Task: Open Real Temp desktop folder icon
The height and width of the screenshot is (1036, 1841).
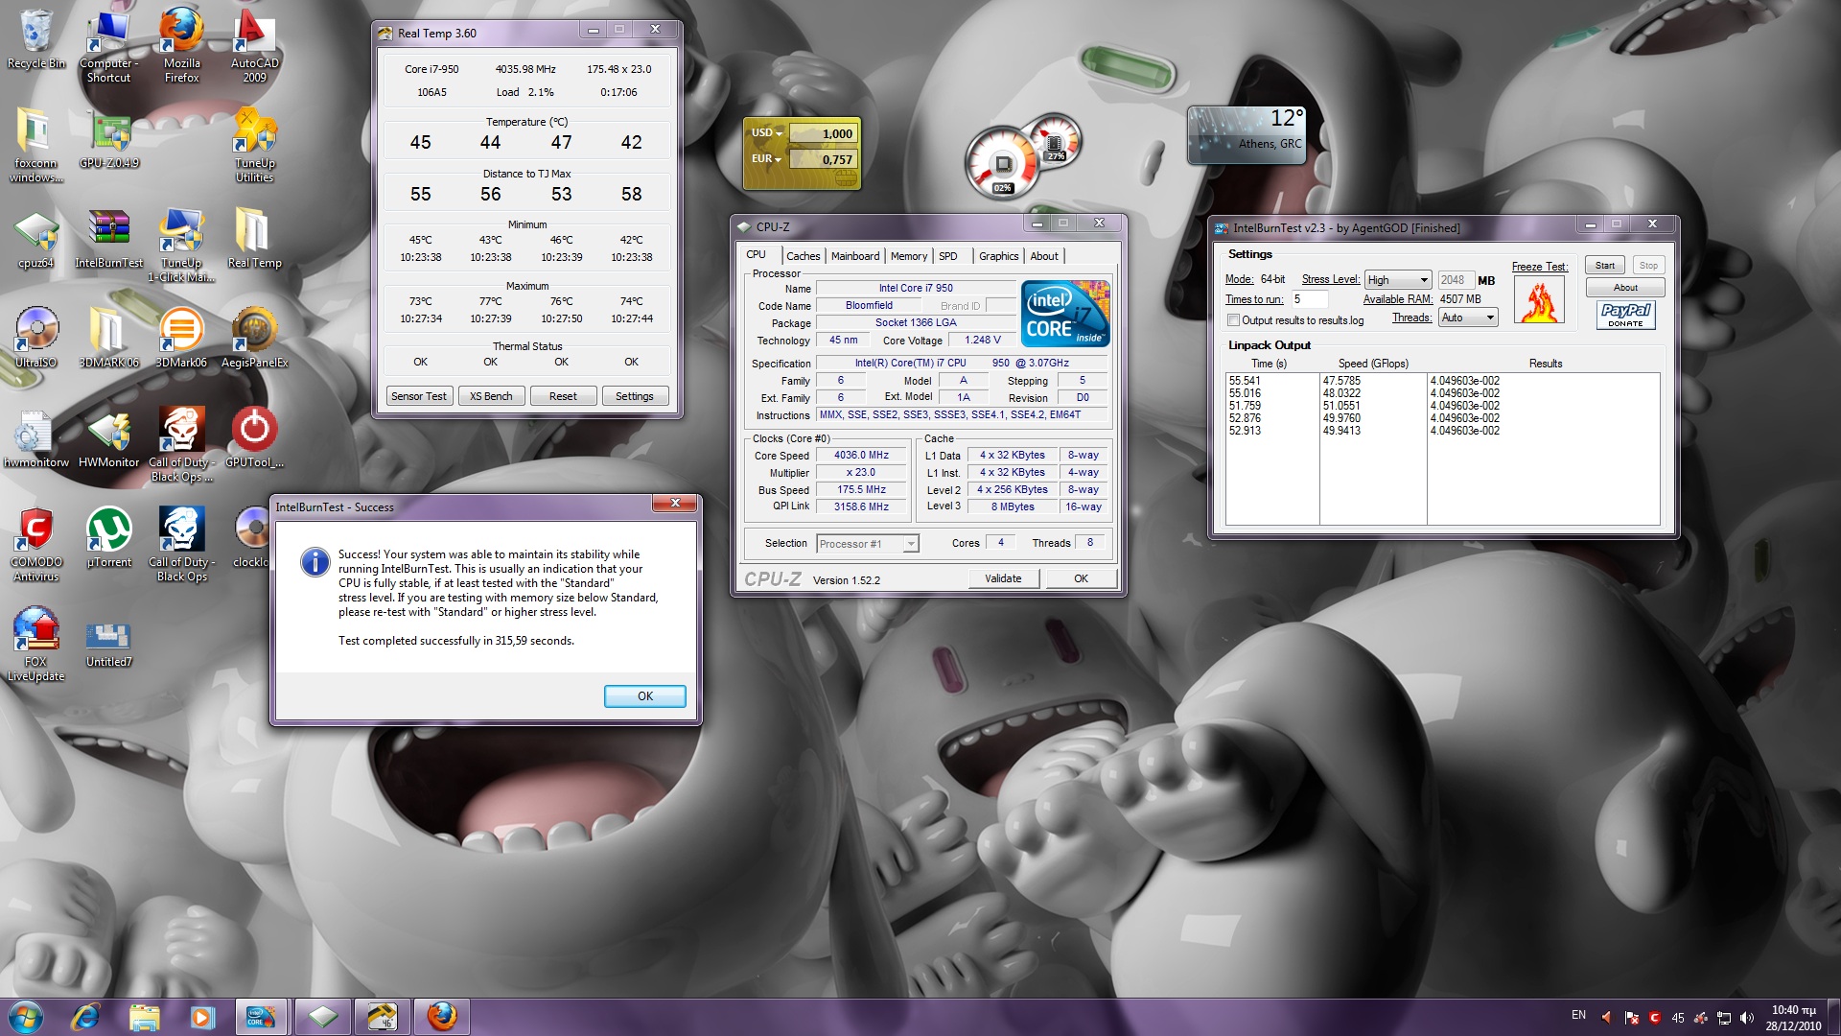Action: 254,240
